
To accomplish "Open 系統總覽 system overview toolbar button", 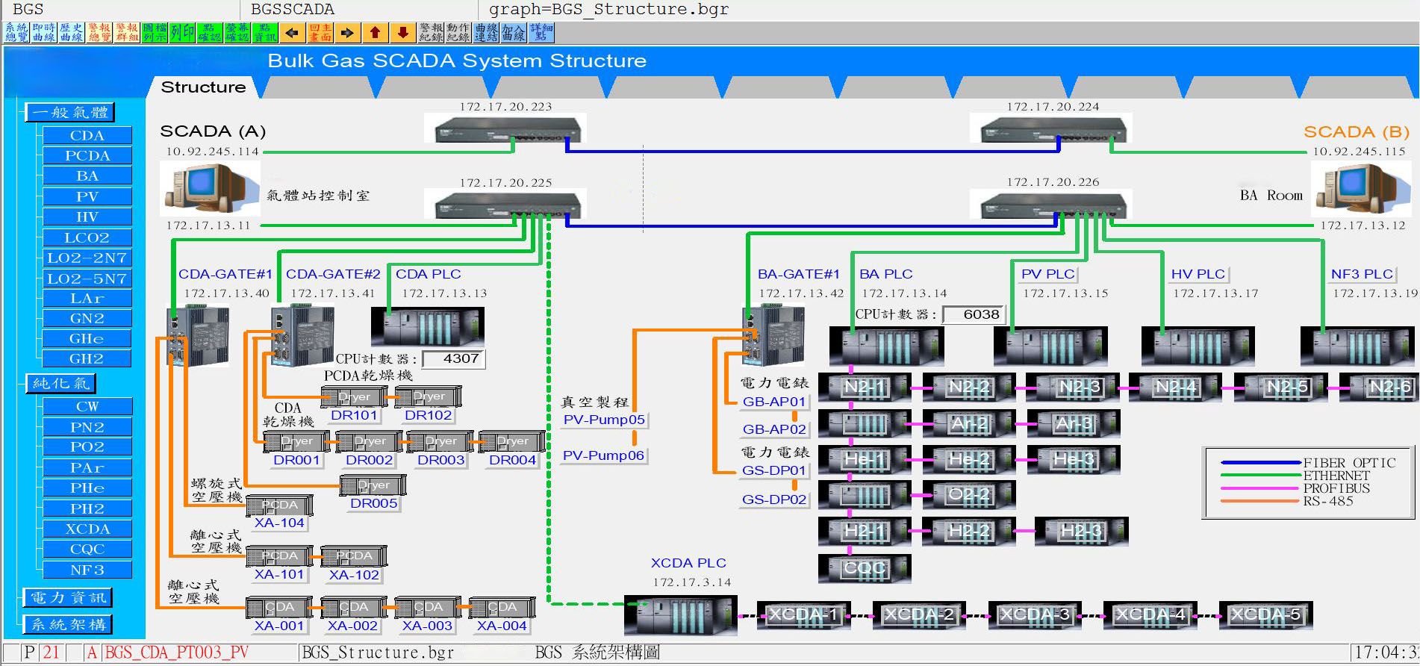I will click(16, 33).
